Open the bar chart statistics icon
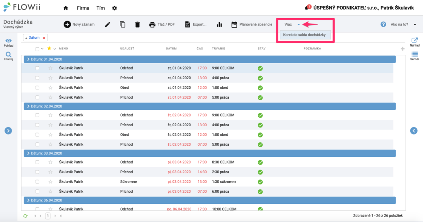 [x=219, y=24]
